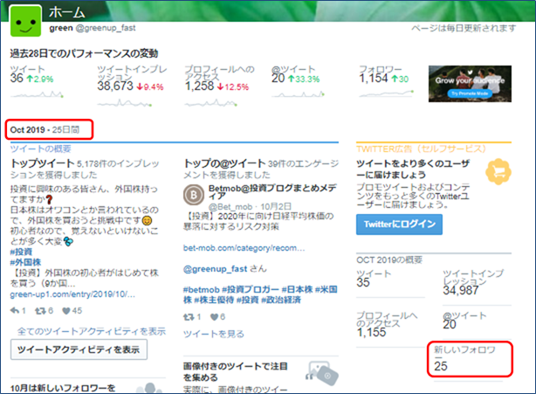Click the heart icon showing 6
Image resolution: width=536 pixels, height=394 pixels.
215,317
